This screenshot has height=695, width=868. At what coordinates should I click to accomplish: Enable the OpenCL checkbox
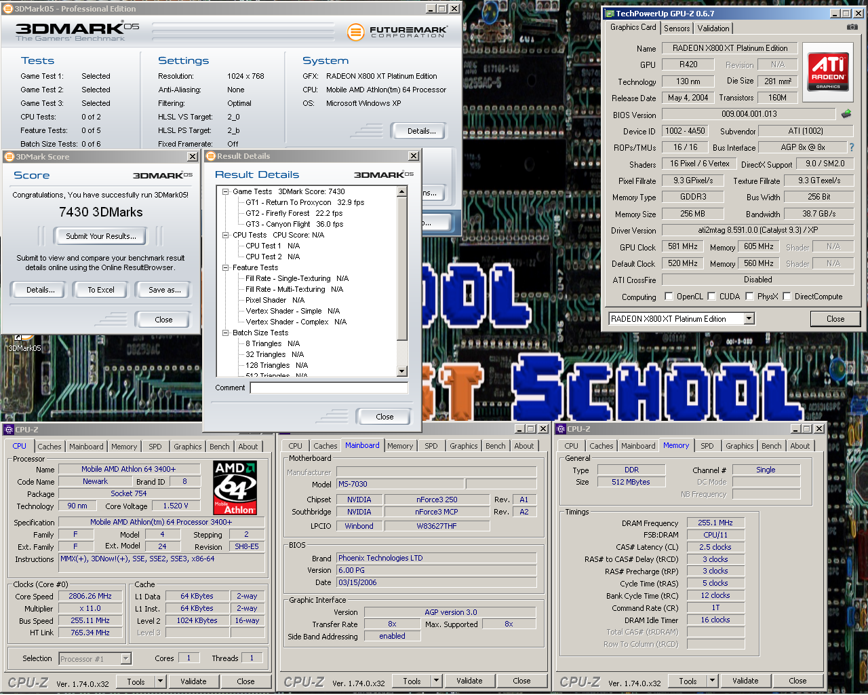click(669, 296)
